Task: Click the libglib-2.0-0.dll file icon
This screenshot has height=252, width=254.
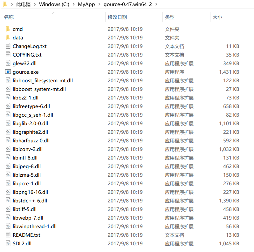Action: click(x=8, y=123)
